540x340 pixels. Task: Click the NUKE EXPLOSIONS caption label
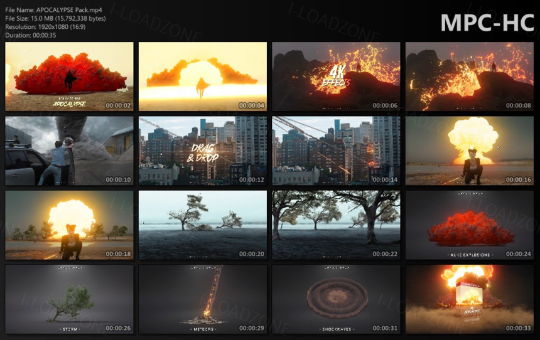[x=470, y=255]
